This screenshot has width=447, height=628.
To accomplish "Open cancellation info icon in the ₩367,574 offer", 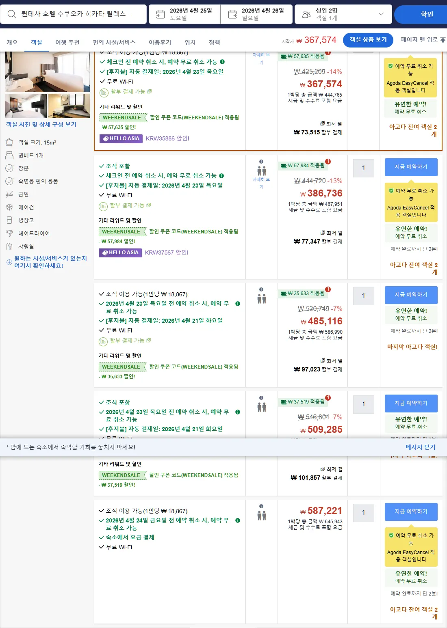I will pyautogui.click(x=222, y=62).
